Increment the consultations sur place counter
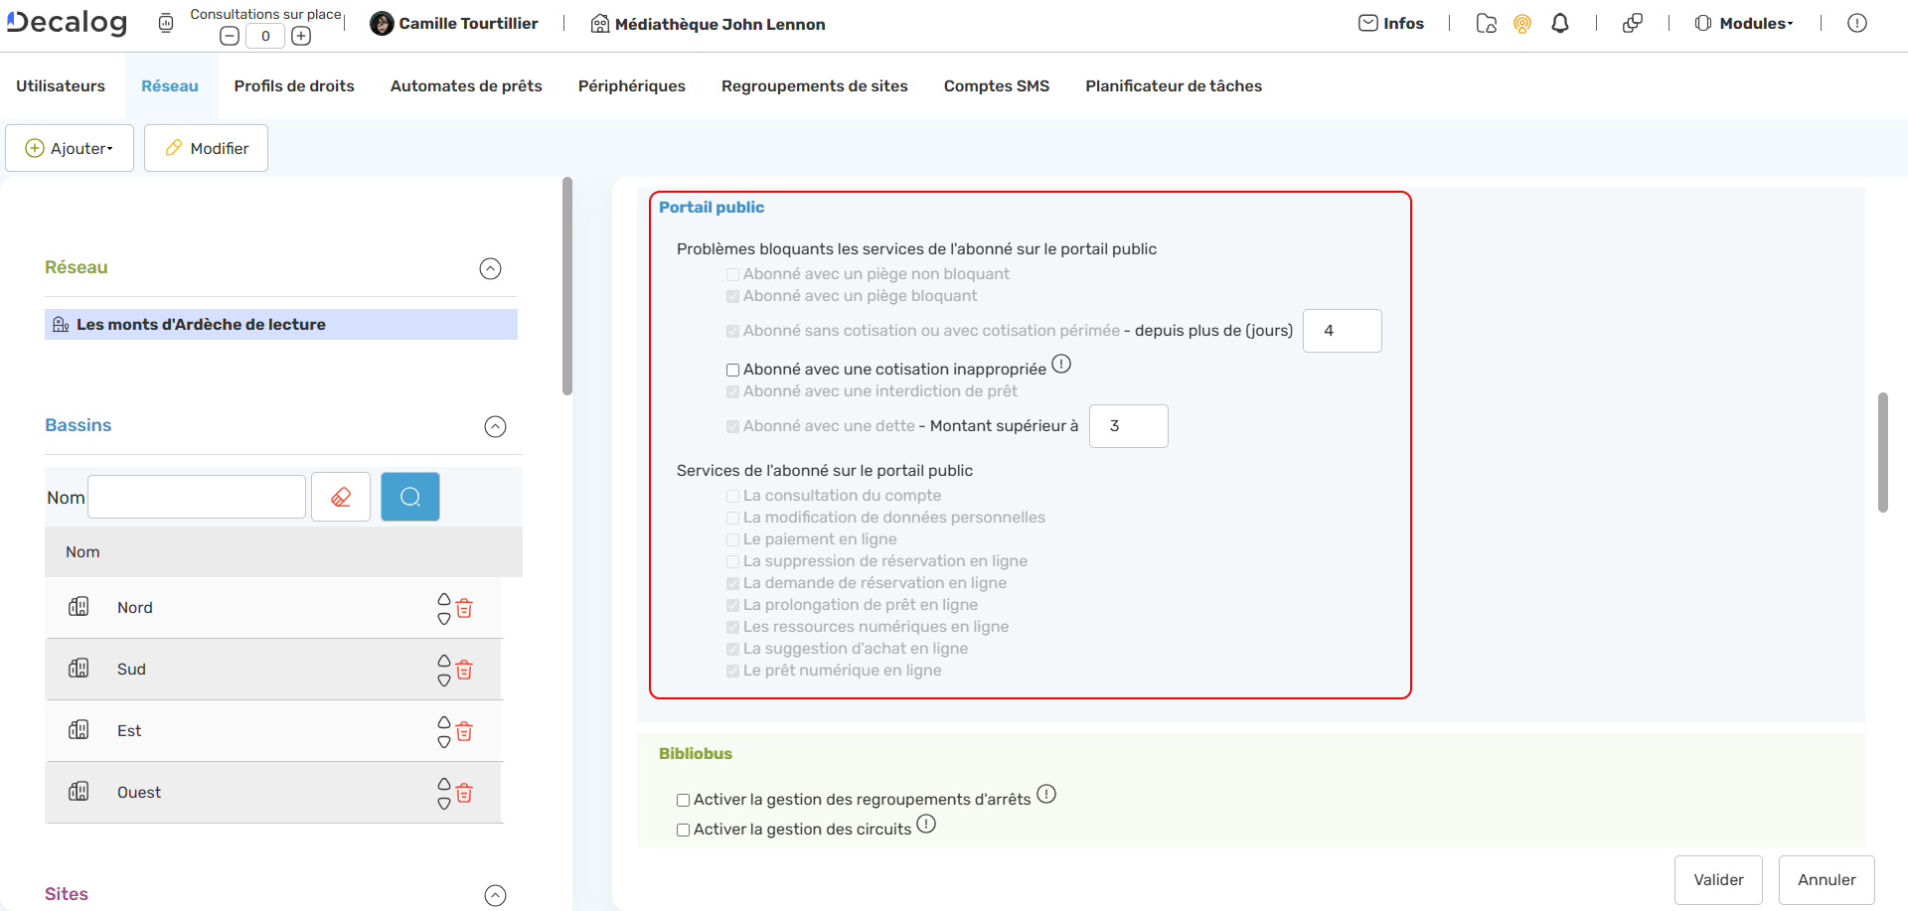1908x911 pixels. (x=301, y=35)
